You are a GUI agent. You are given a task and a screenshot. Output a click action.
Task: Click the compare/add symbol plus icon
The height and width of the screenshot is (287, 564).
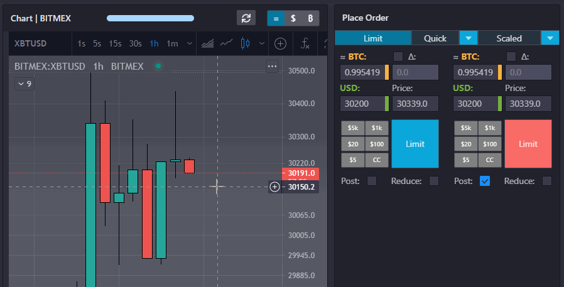[x=280, y=43]
